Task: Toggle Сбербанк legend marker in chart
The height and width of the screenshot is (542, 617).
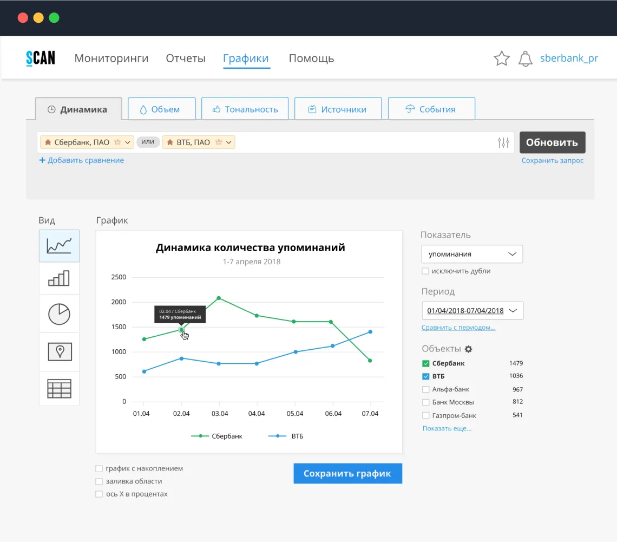Action: (x=200, y=436)
